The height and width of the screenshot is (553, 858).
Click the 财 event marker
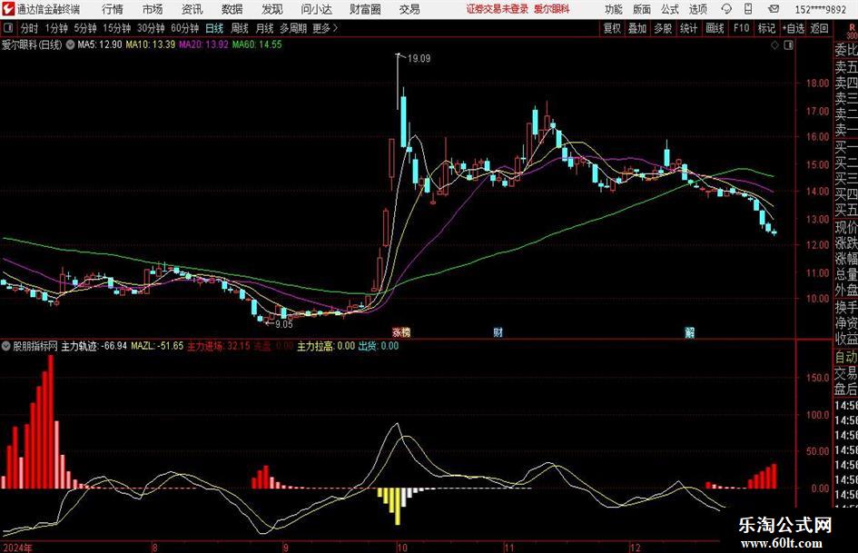tap(498, 331)
